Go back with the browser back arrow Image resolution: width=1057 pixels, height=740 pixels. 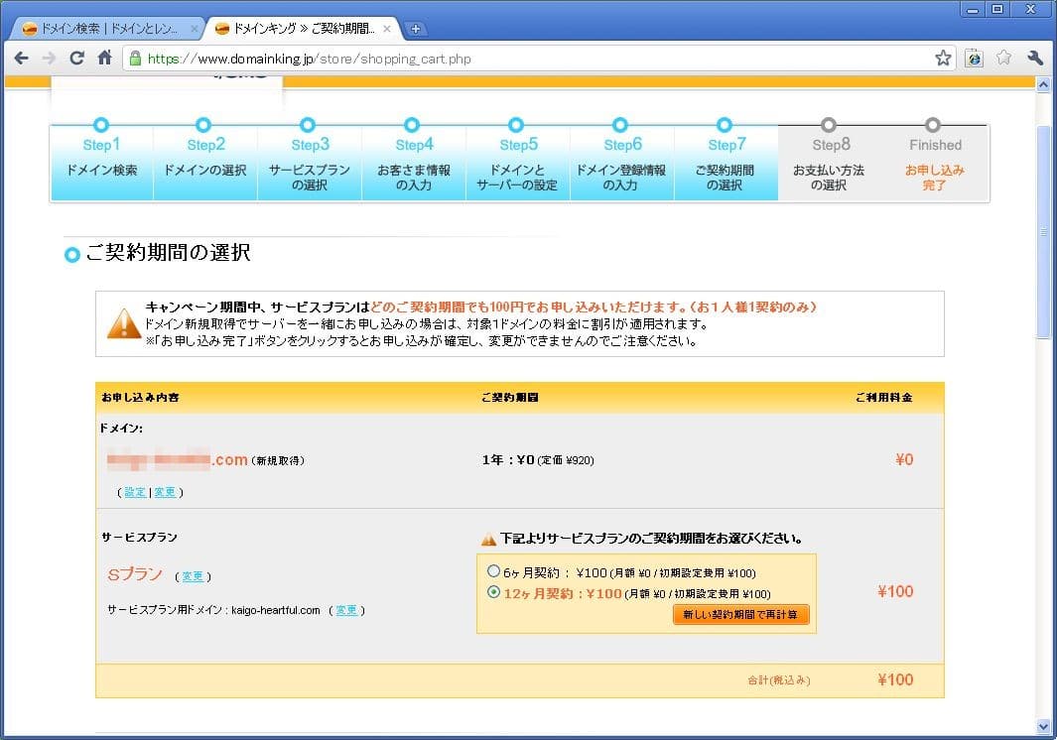21,59
